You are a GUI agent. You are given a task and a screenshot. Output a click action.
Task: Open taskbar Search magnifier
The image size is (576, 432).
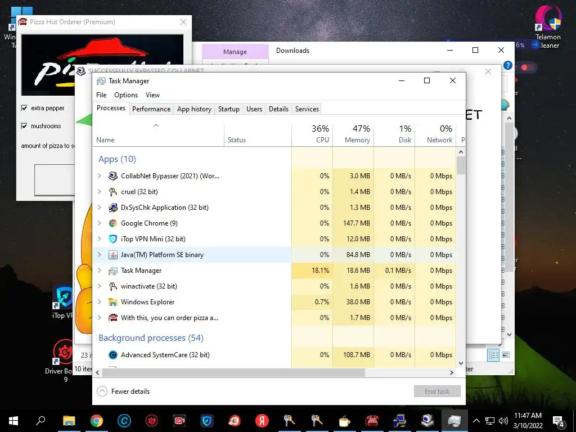[40, 421]
